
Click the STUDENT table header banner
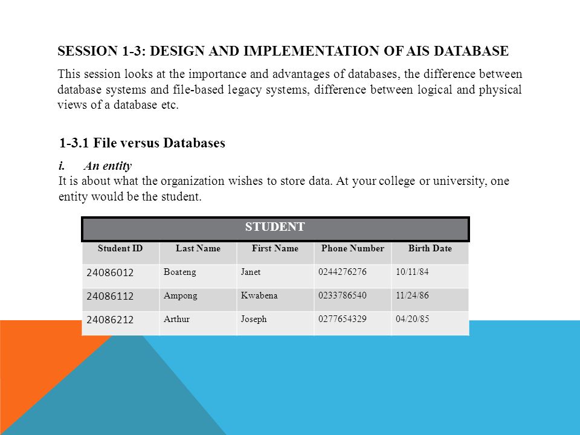tap(275, 230)
